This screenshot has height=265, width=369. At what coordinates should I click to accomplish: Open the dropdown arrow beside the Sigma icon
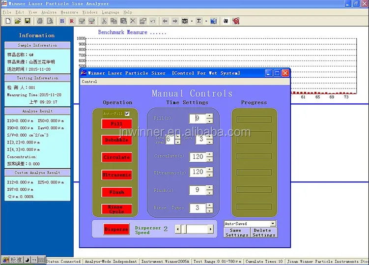pyautogui.click(x=205, y=21)
